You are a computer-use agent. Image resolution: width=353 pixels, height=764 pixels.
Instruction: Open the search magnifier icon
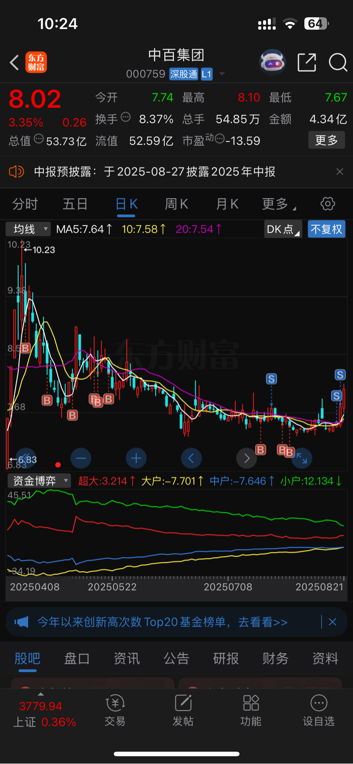click(338, 62)
